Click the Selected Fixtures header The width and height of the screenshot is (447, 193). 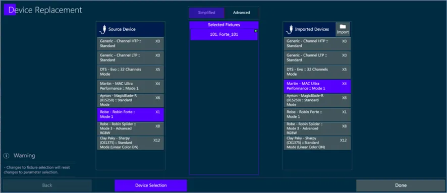click(x=224, y=25)
